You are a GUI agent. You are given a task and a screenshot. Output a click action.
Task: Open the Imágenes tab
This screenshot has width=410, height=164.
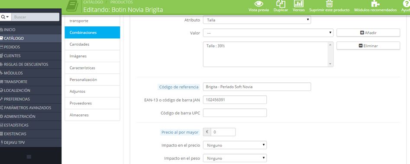[x=92, y=56]
